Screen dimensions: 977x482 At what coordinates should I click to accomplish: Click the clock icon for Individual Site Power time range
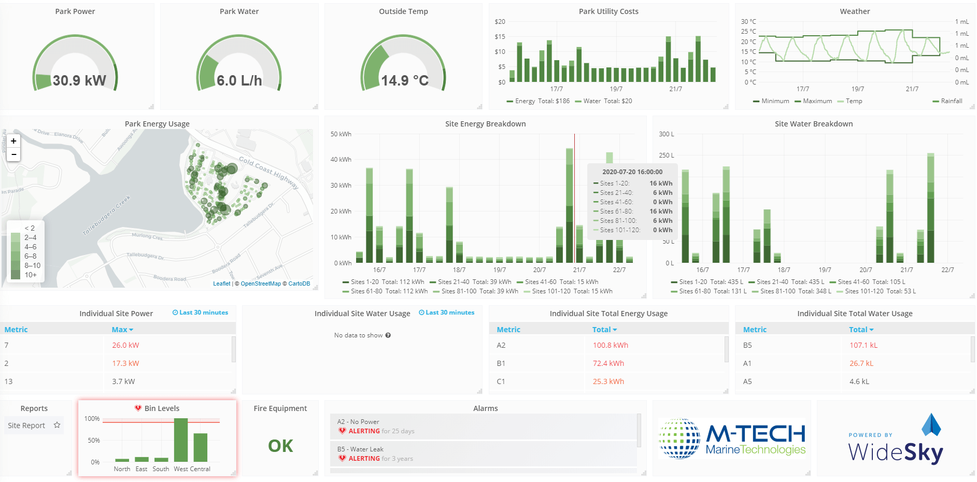(x=175, y=313)
